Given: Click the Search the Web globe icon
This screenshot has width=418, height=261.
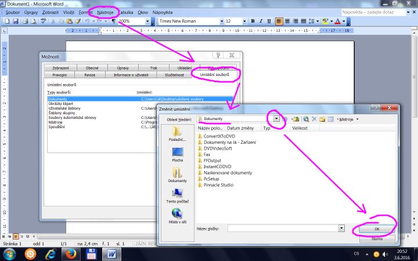Looking at the screenshot, I should [x=306, y=119].
